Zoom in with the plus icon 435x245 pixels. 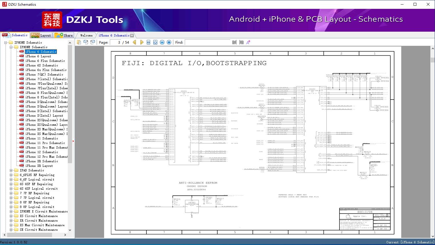tap(169, 42)
